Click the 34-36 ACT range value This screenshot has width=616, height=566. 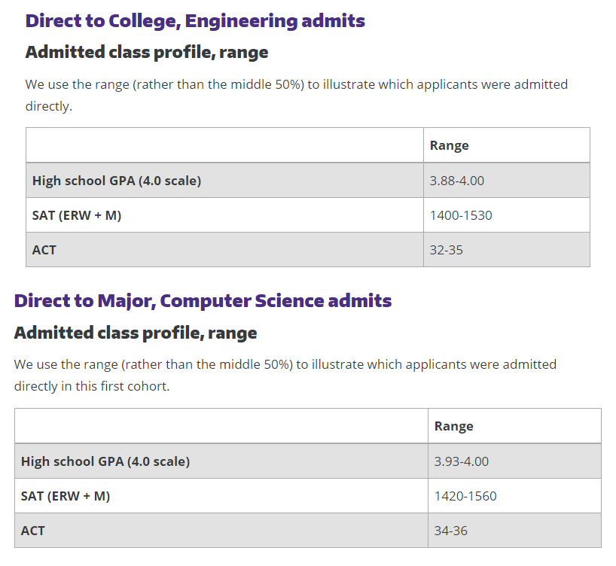tap(450, 531)
